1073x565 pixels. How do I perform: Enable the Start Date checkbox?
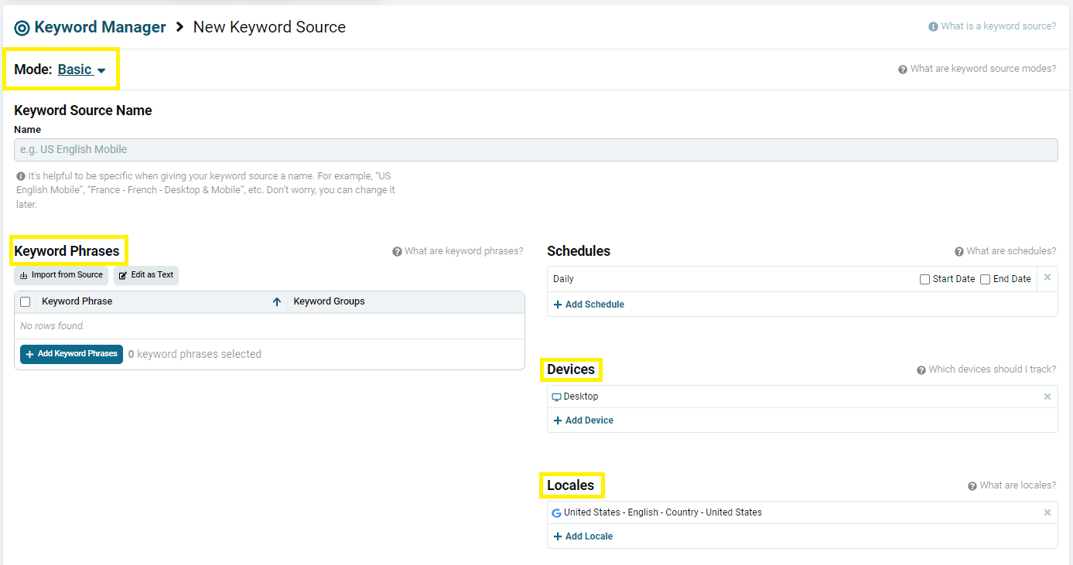tap(924, 279)
